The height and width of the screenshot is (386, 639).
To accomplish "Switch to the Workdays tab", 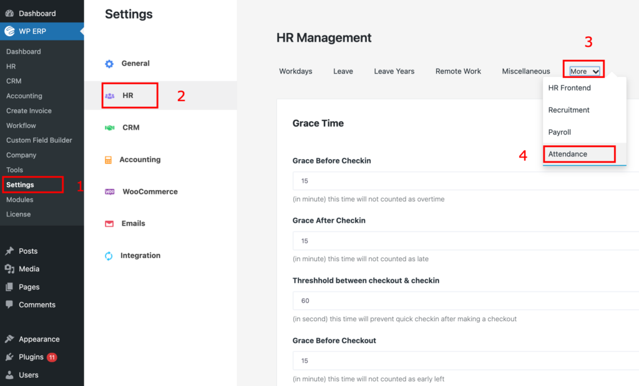I will (295, 71).
